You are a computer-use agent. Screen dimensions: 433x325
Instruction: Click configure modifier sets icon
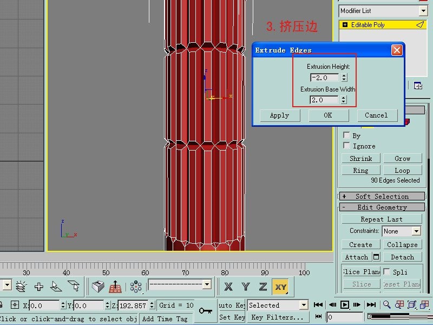418,86
